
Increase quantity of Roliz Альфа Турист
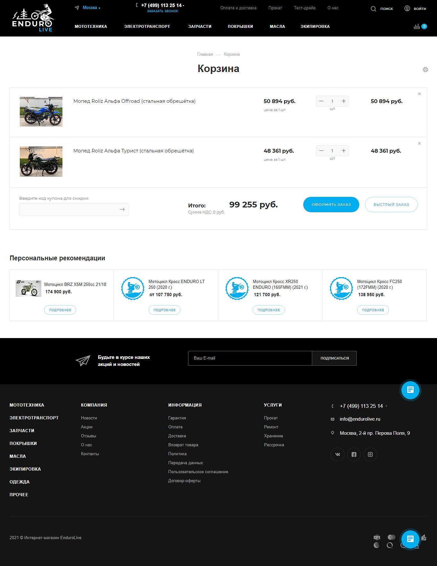pyautogui.click(x=344, y=151)
